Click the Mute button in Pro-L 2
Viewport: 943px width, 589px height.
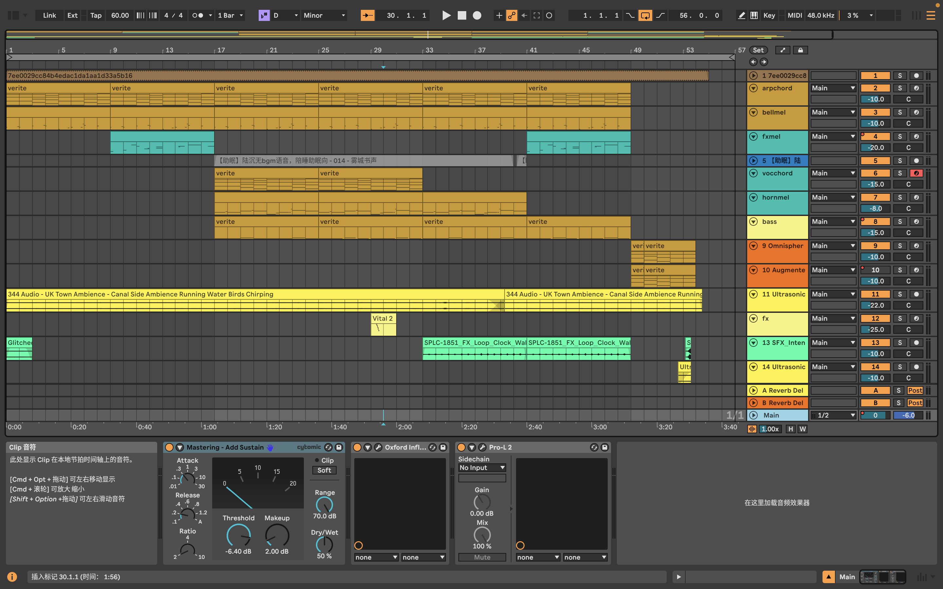[x=482, y=557]
